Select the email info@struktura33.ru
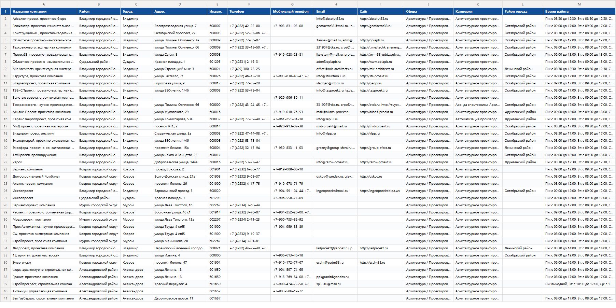 tap(336, 76)
